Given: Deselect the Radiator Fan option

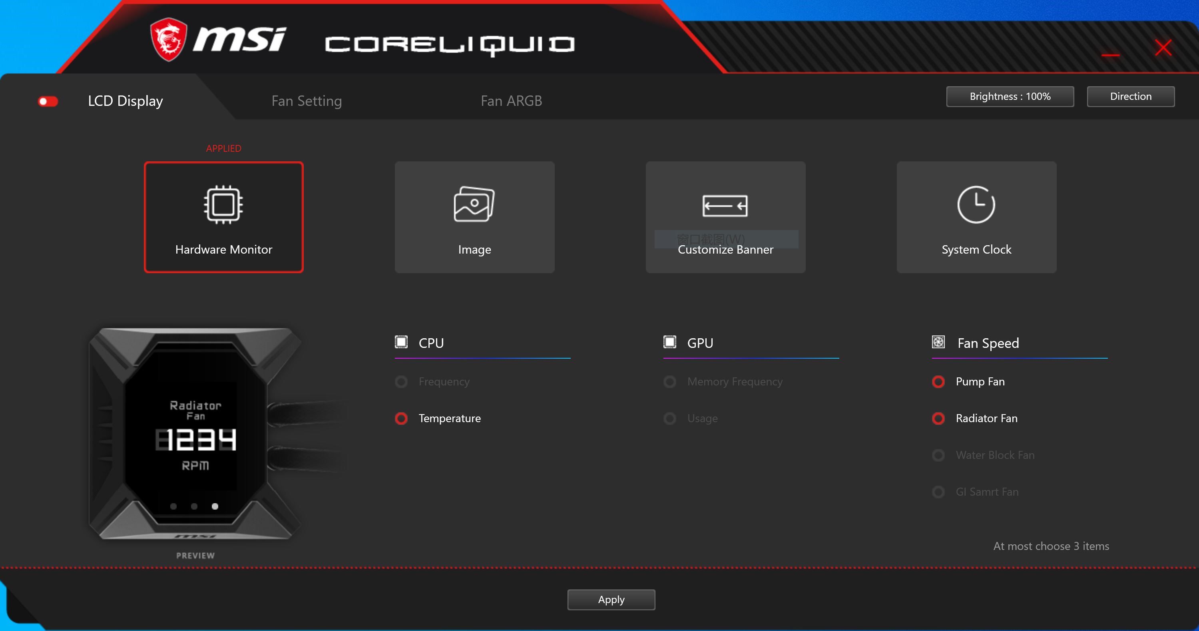Looking at the screenshot, I should pyautogui.click(x=938, y=419).
